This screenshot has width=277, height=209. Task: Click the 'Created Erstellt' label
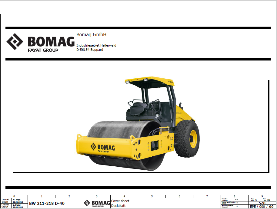(5, 201)
